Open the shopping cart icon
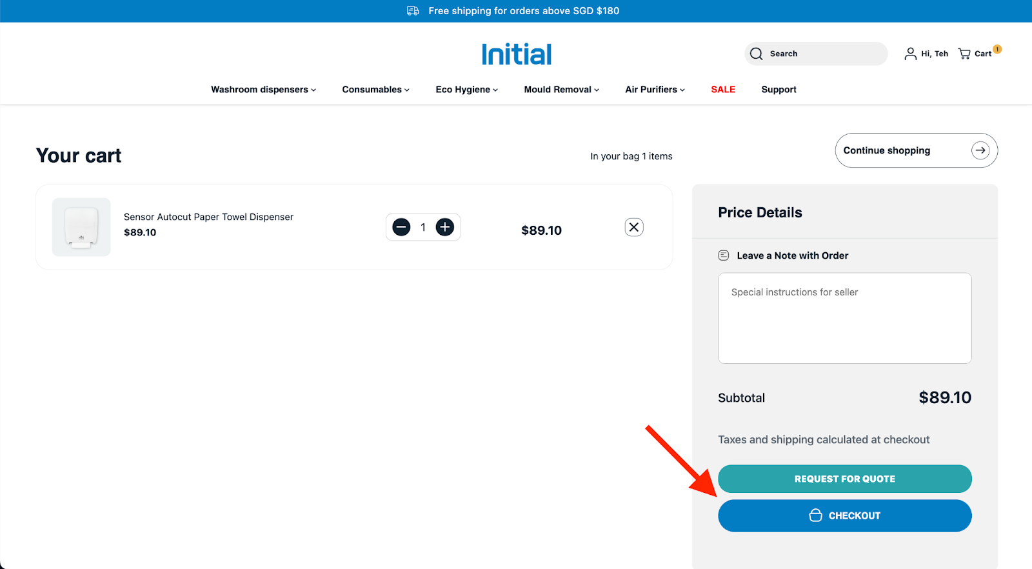The height and width of the screenshot is (569, 1032). [x=964, y=54]
